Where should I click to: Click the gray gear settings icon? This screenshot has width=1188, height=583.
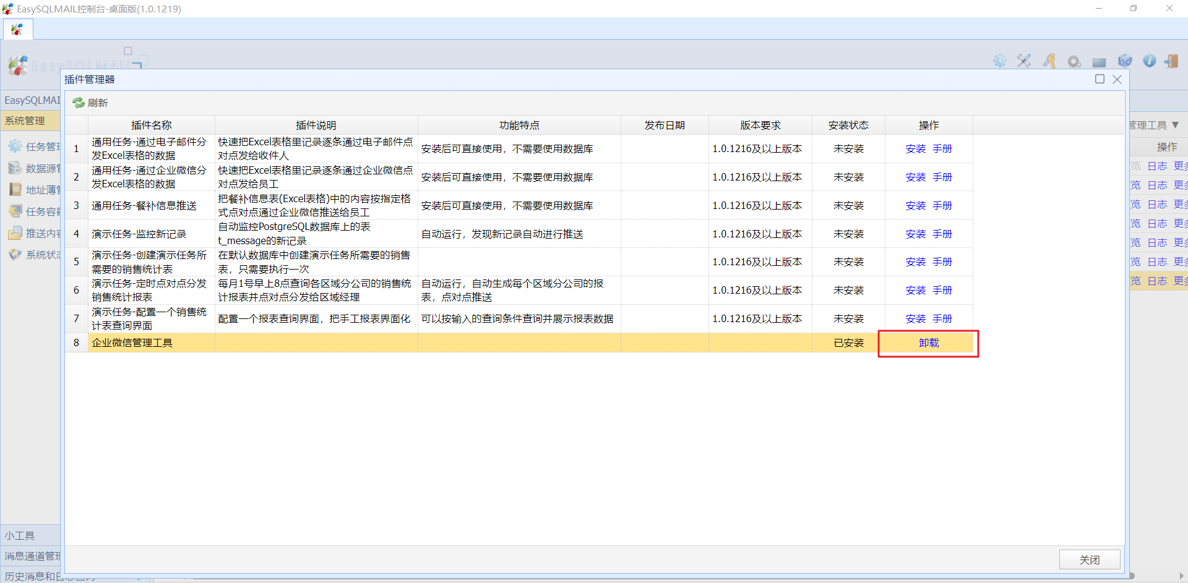coord(1074,61)
